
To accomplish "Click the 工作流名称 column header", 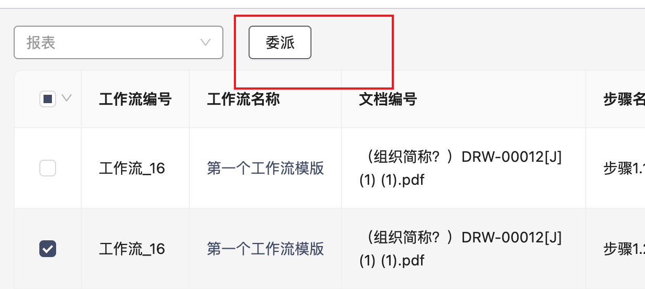I will [x=243, y=99].
